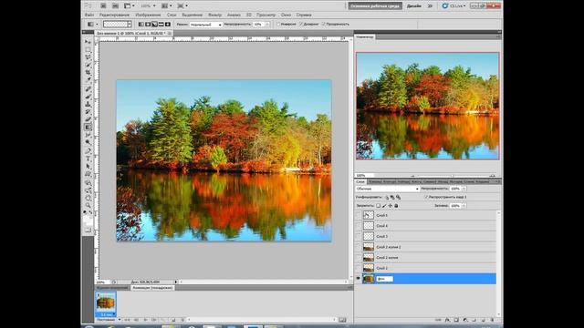Image resolution: width=584 pixels, height=328 pixels.
Task: Select layer Слой 2 копия
Action: 429,257
